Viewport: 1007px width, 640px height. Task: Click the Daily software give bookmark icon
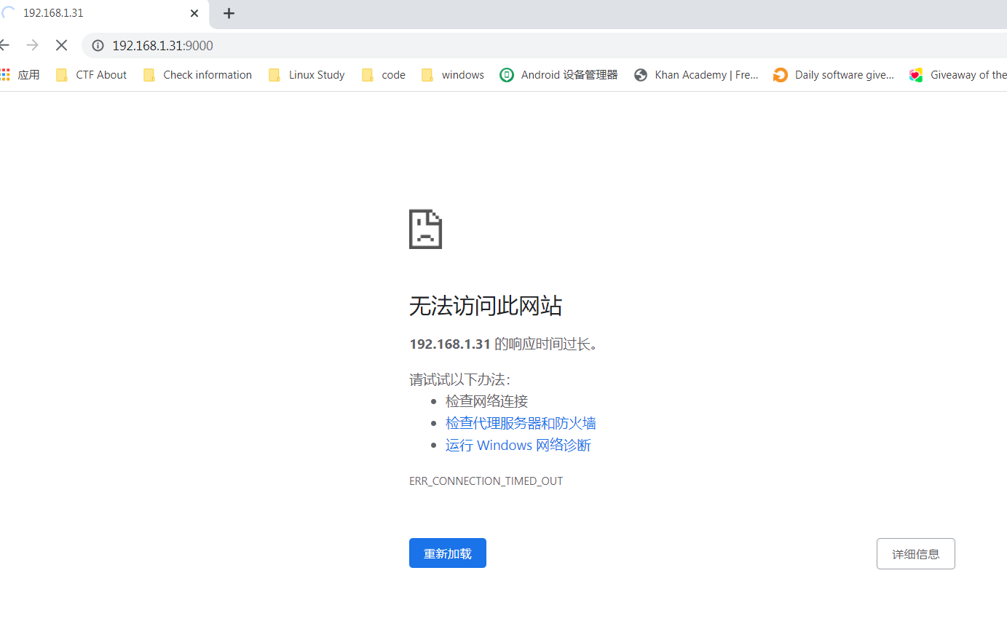coord(780,74)
